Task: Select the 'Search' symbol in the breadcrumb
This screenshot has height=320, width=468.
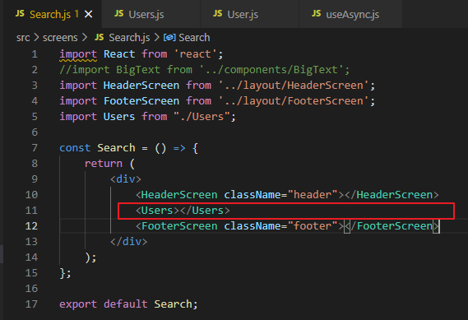Action: pos(194,38)
